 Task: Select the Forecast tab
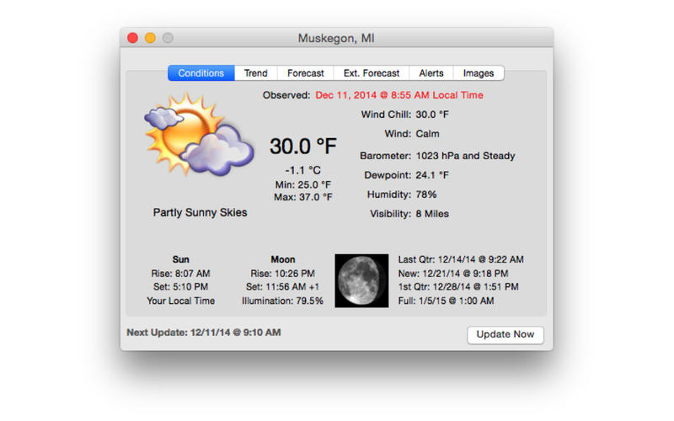pos(305,73)
